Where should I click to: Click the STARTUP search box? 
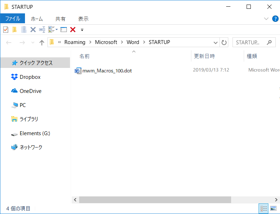(249, 42)
